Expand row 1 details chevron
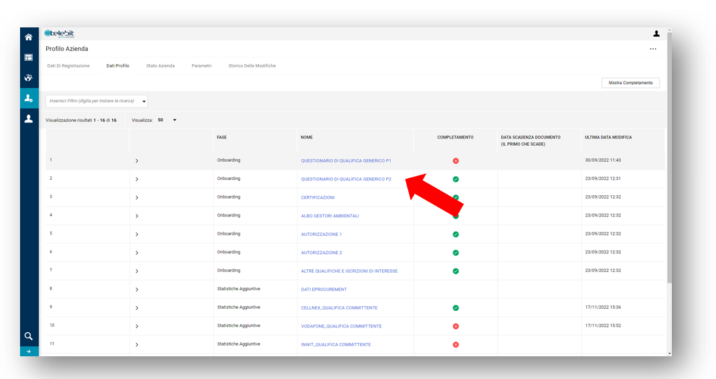The image size is (716, 379). [x=137, y=161]
